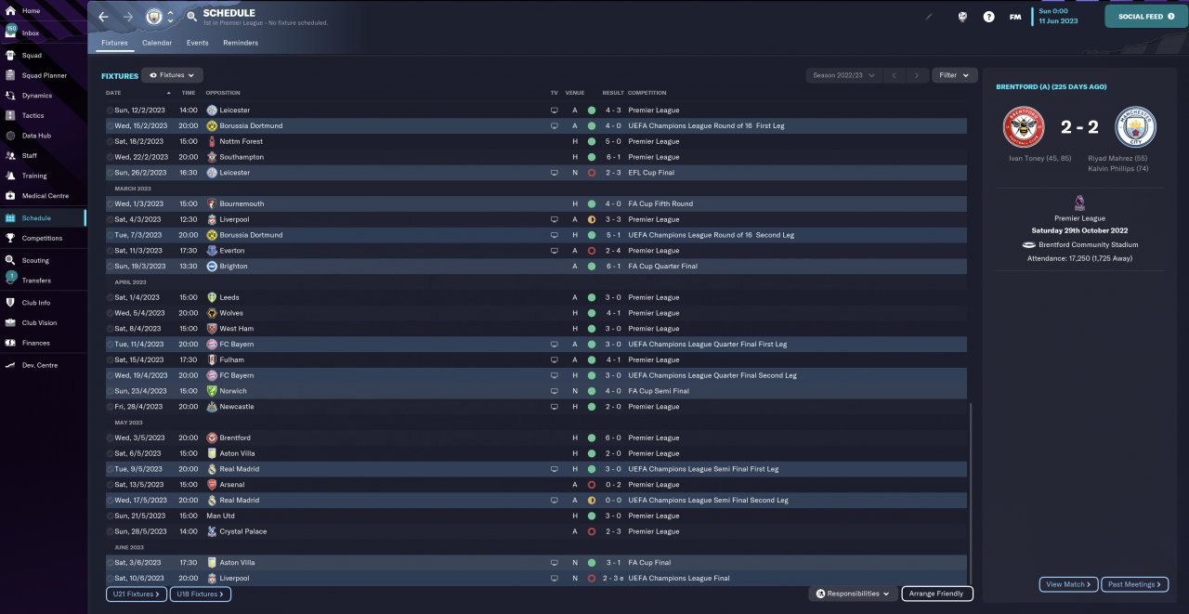Click the View Match button
This screenshot has width=1189, height=614.
pyautogui.click(x=1068, y=584)
